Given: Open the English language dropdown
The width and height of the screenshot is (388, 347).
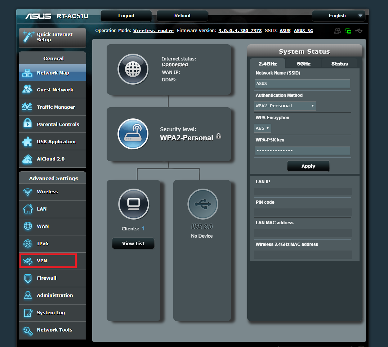Looking at the screenshot, I should point(338,16).
